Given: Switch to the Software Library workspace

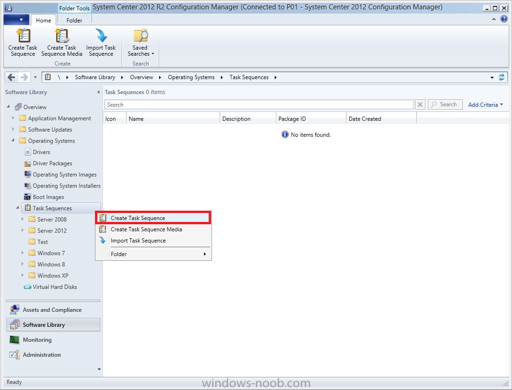Looking at the screenshot, I should pos(53,325).
